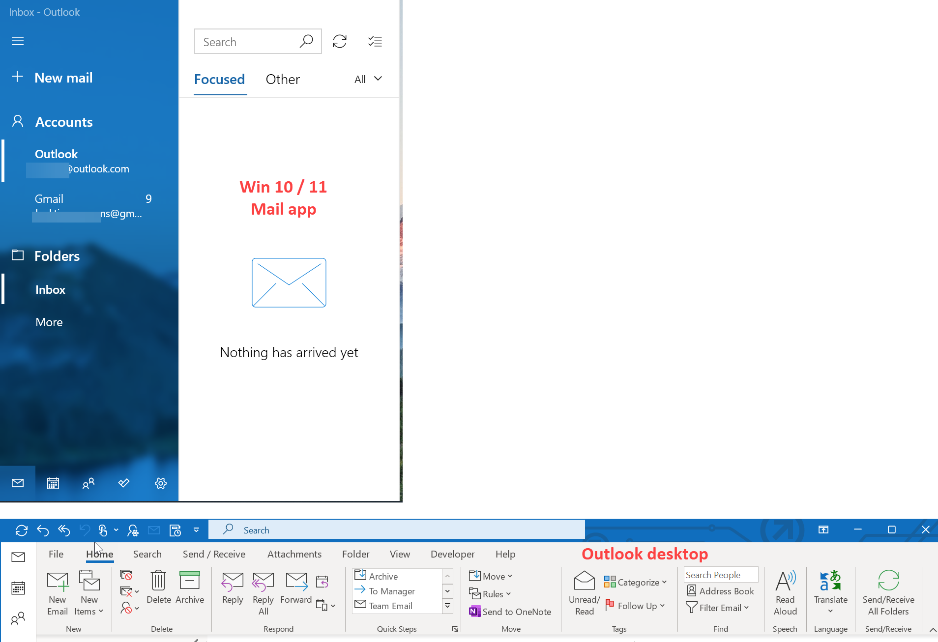Open Outlook People in left navigation rail
938x642 pixels.
(x=18, y=618)
